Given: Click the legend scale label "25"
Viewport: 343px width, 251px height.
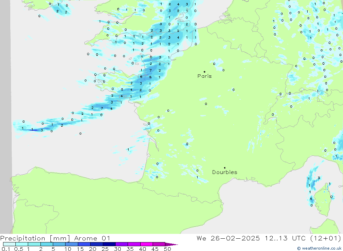Looking at the screenshot, I should coord(105,249).
